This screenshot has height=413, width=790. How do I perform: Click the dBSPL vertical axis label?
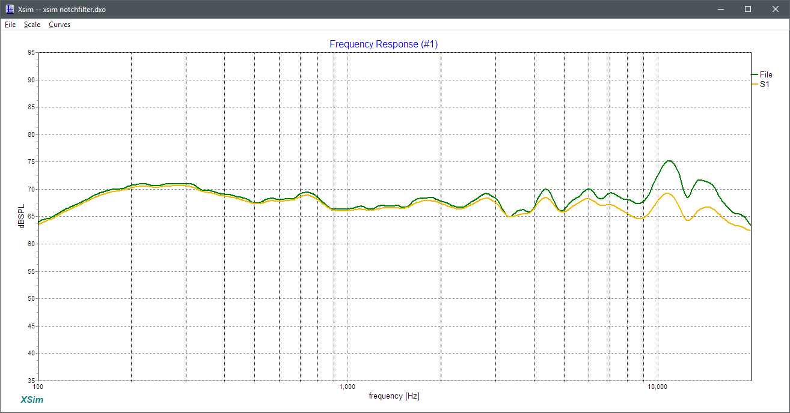click(x=23, y=216)
